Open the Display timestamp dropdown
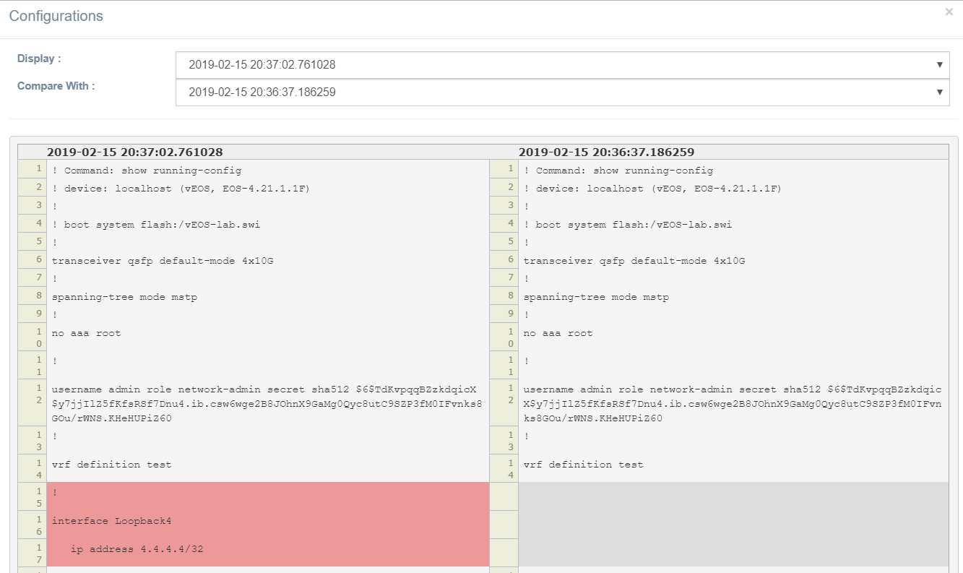Image resolution: width=963 pixels, height=573 pixels. pyautogui.click(x=562, y=64)
